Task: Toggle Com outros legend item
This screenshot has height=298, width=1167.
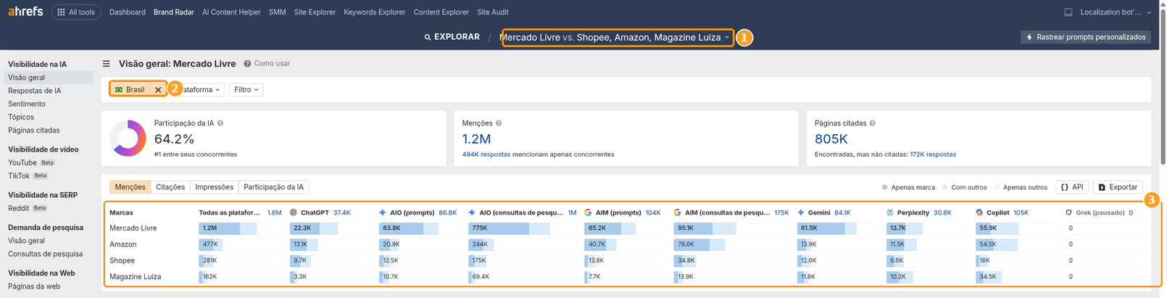Action: pos(965,187)
